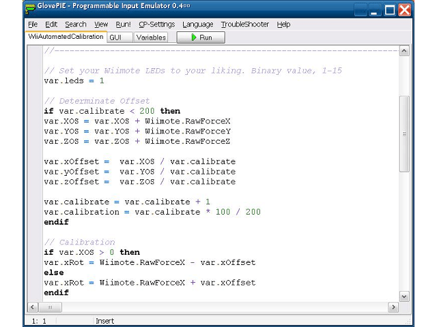The image size is (437, 327).
Task: Click the vertical scrollbar up arrow
Action: pyautogui.click(x=404, y=51)
